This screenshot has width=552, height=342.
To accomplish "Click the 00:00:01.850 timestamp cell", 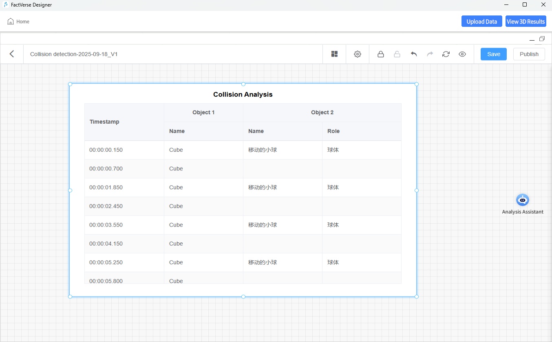I will pos(106,187).
